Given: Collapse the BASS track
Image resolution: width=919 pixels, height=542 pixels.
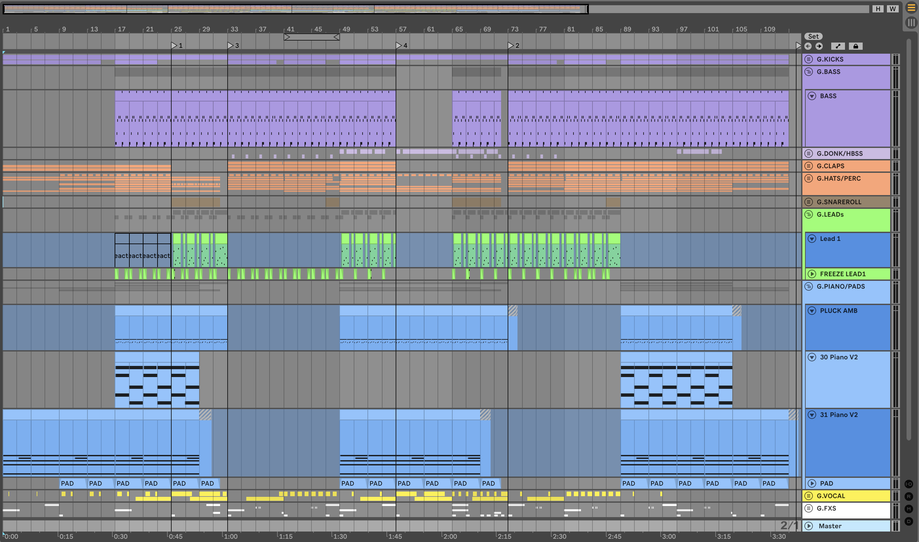Looking at the screenshot, I should pos(812,96).
